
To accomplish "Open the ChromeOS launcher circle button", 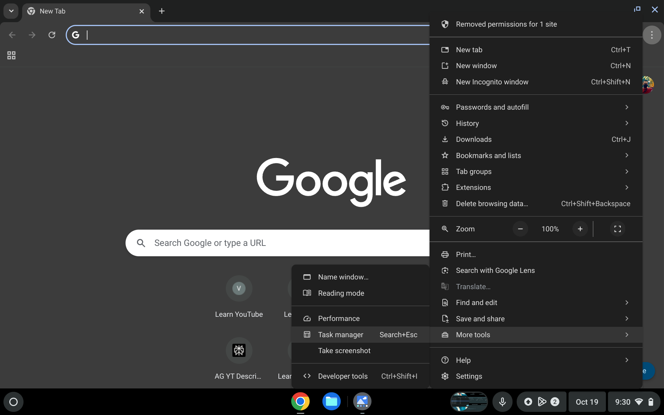I will coord(13,402).
